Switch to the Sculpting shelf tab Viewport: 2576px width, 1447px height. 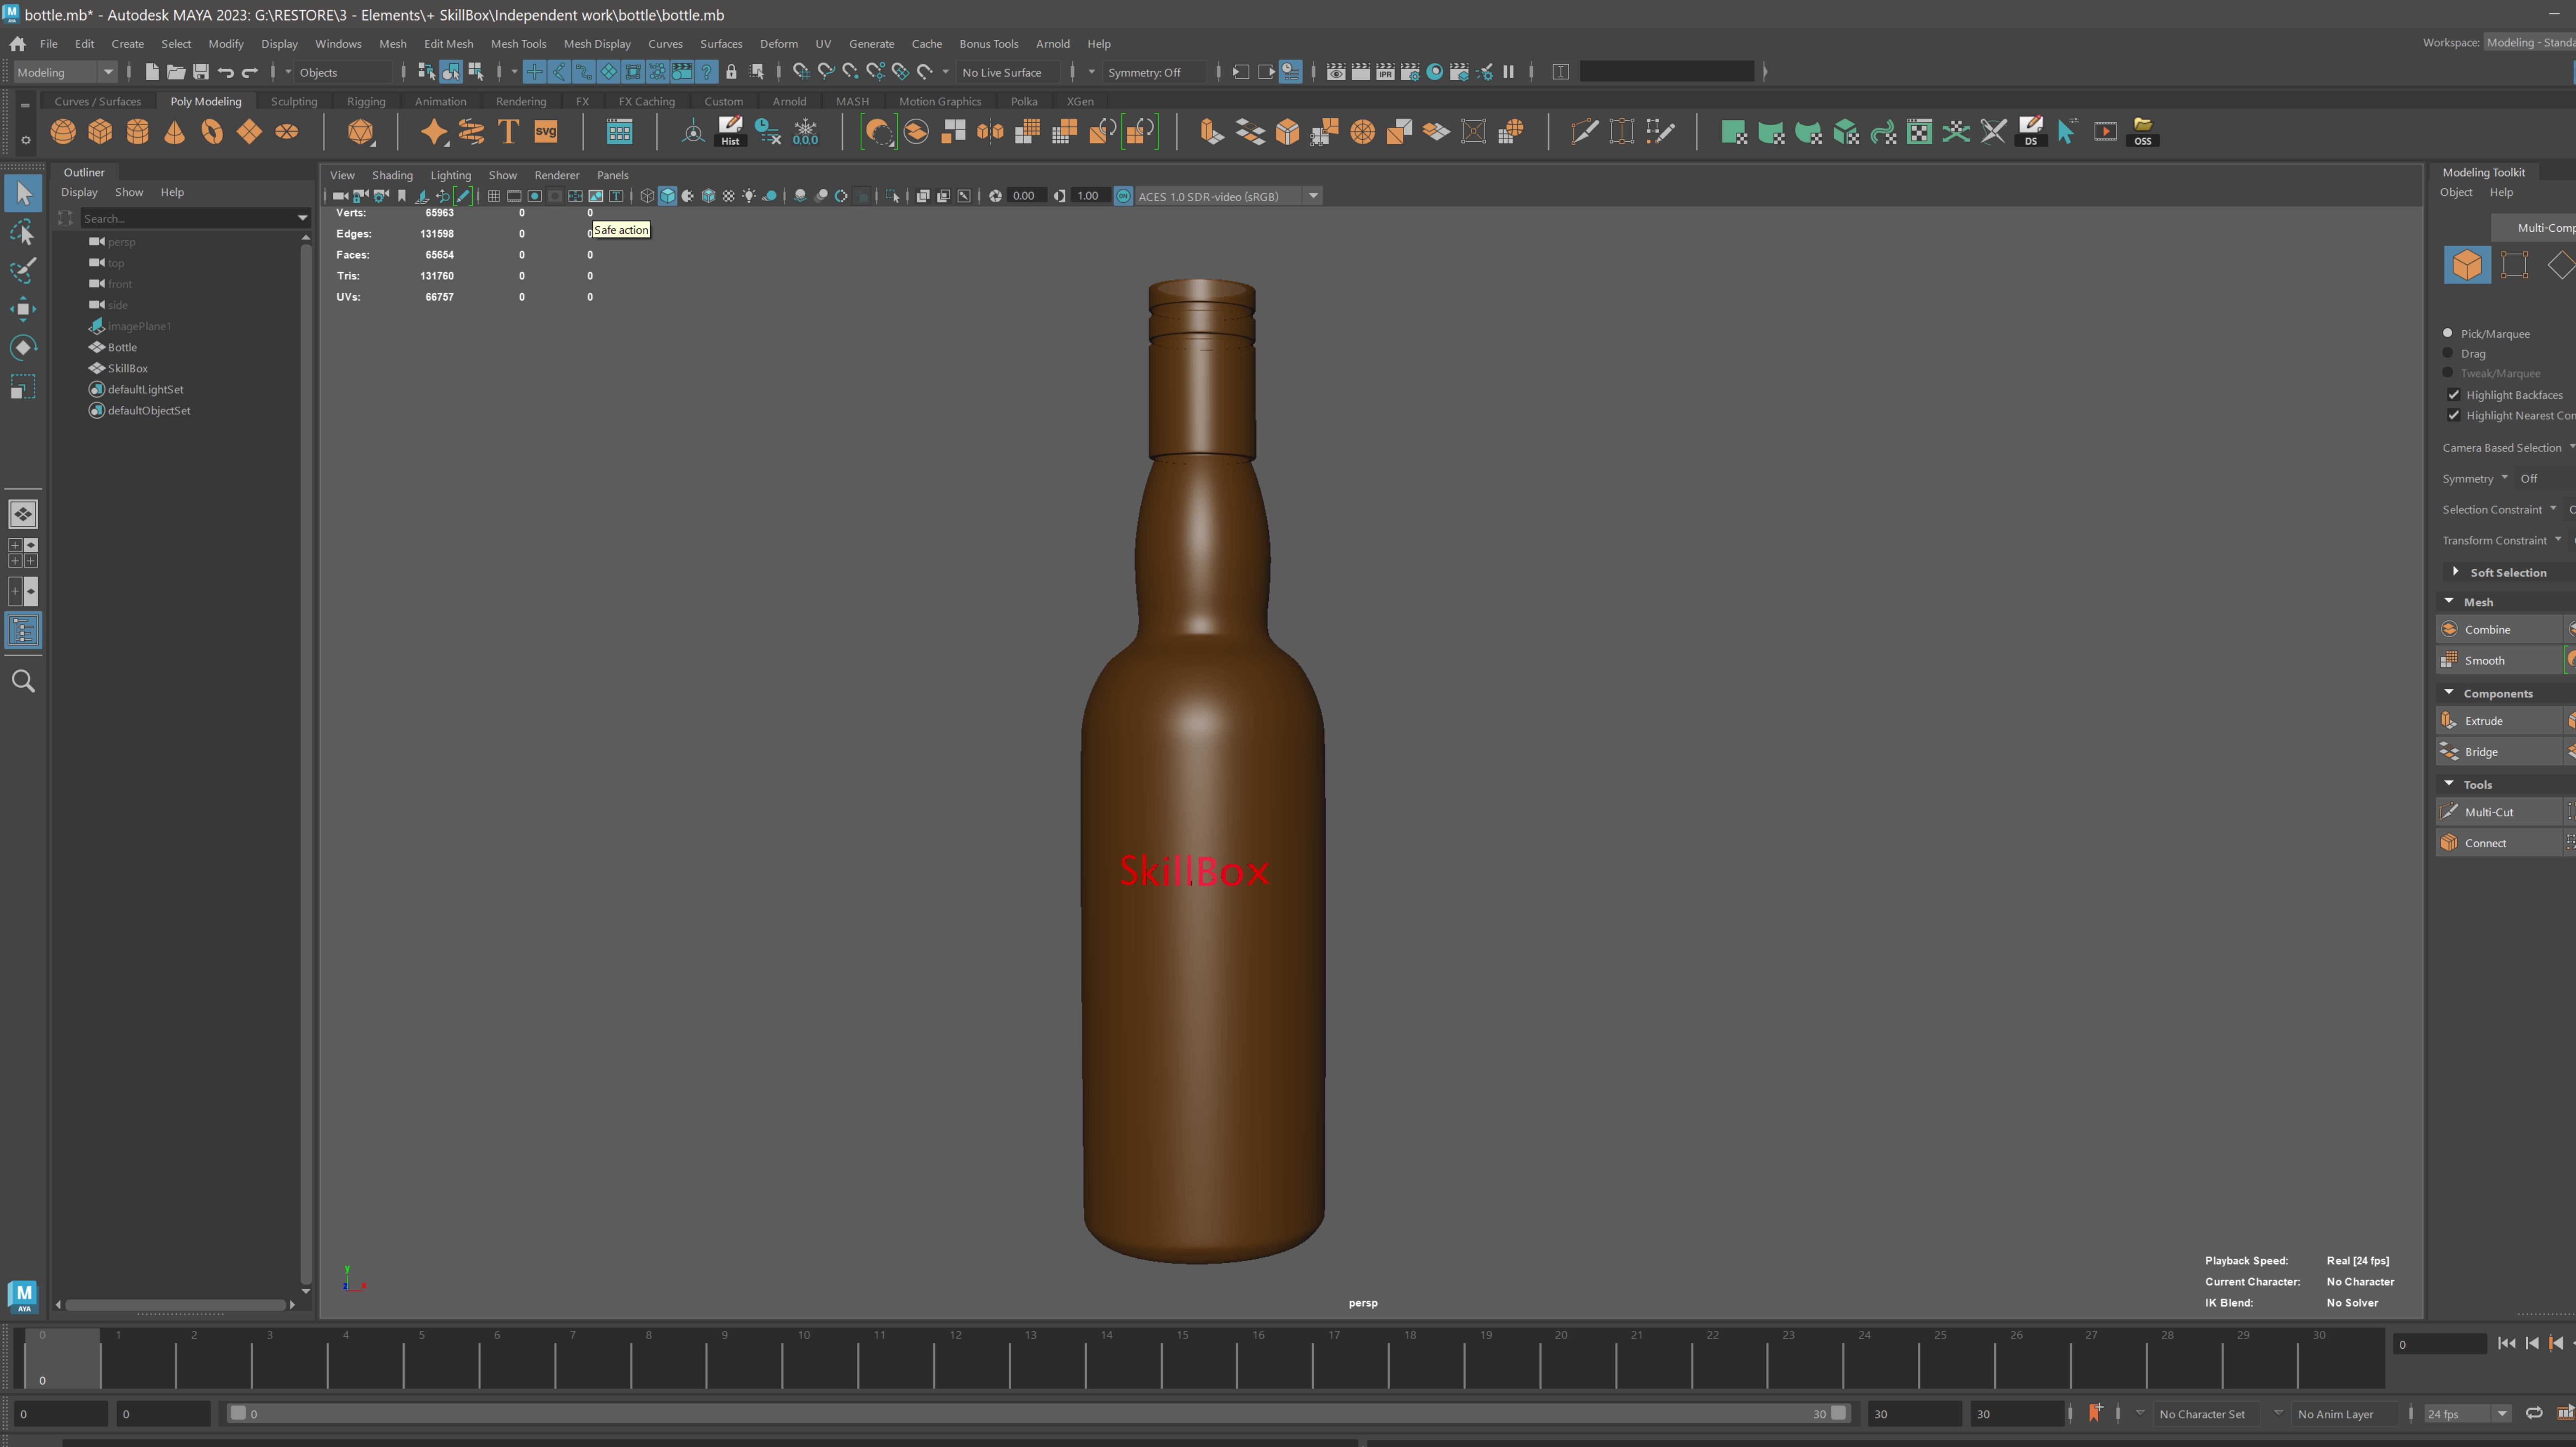pyautogui.click(x=294, y=101)
